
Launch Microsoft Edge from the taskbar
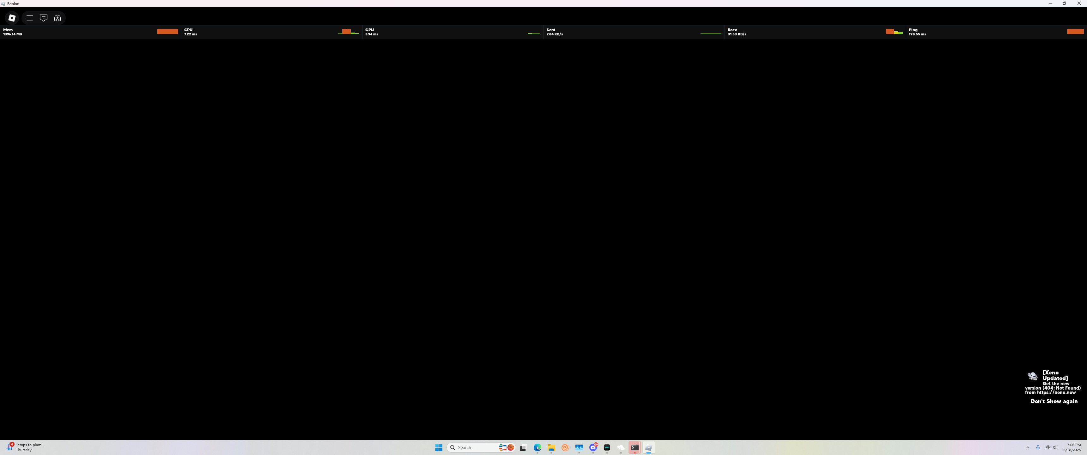pos(537,447)
